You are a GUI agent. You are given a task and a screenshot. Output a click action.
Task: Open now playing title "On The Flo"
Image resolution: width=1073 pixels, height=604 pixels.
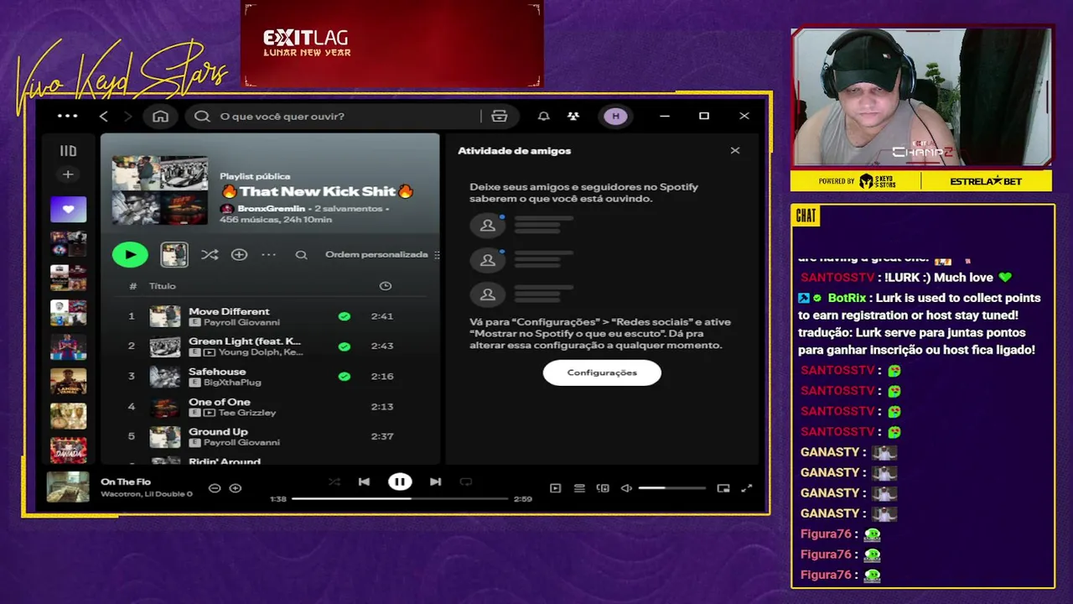pyautogui.click(x=126, y=482)
